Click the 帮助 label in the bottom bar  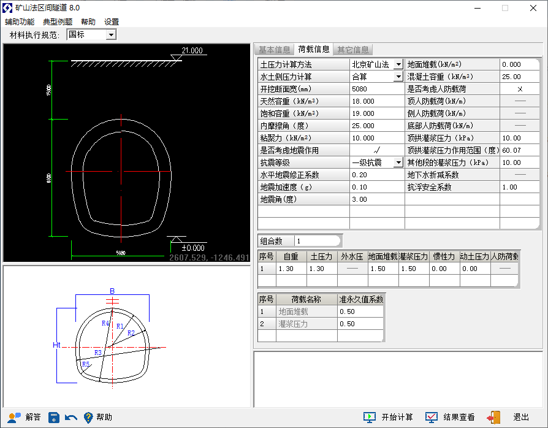tap(104, 417)
